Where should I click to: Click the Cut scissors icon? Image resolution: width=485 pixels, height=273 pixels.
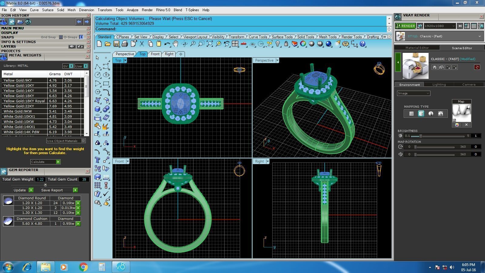click(x=142, y=44)
